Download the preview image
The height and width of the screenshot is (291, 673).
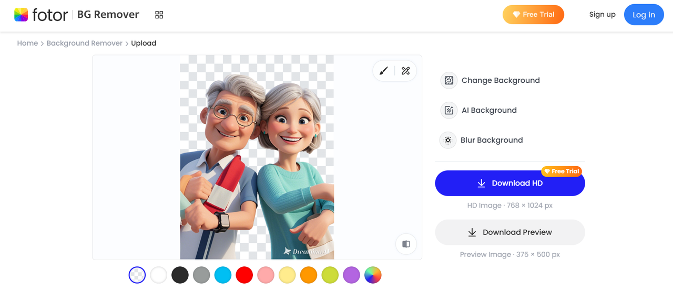pyautogui.click(x=510, y=232)
